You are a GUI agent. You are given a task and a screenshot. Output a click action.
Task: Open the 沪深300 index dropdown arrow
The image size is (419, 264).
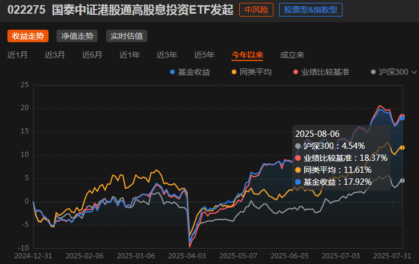(x=414, y=72)
